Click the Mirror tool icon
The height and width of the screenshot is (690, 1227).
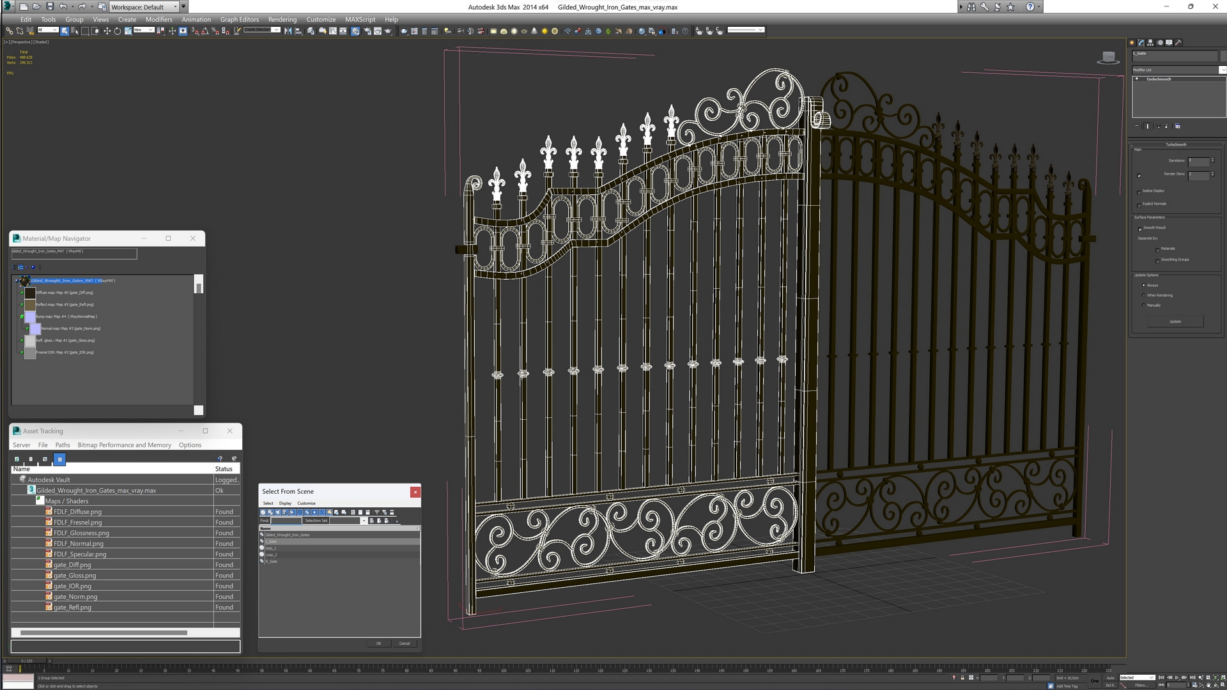pos(288,31)
